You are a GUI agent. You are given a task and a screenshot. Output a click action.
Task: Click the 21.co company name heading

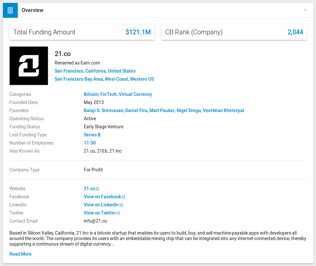coord(63,54)
